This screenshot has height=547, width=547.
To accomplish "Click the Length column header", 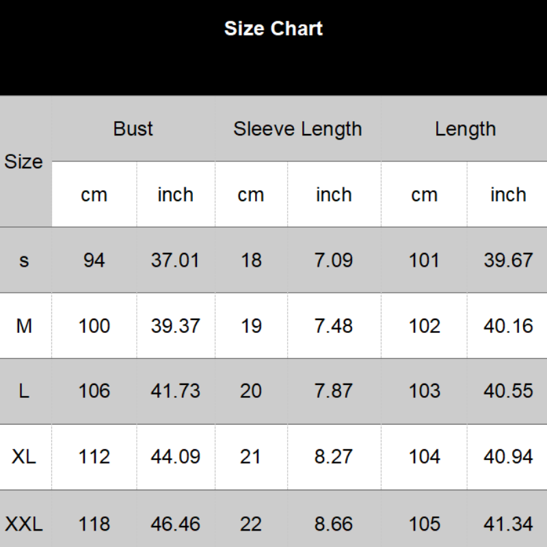I will [x=465, y=129].
